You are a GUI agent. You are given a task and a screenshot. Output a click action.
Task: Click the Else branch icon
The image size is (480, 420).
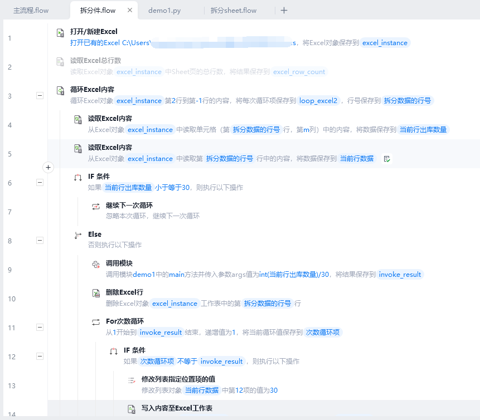tap(78, 235)
